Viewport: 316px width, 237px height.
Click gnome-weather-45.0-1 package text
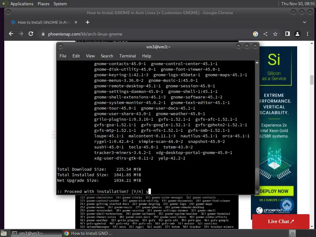180,114
